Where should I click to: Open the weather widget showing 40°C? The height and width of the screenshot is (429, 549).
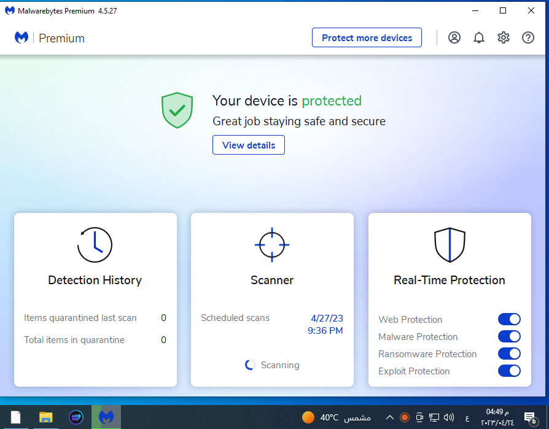pyautogui.click(x=336, y=417)
